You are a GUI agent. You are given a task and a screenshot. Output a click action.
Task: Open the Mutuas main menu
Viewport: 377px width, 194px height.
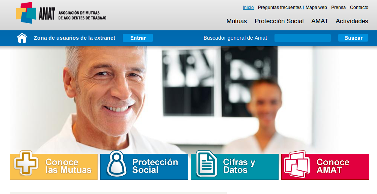point(237,21)
